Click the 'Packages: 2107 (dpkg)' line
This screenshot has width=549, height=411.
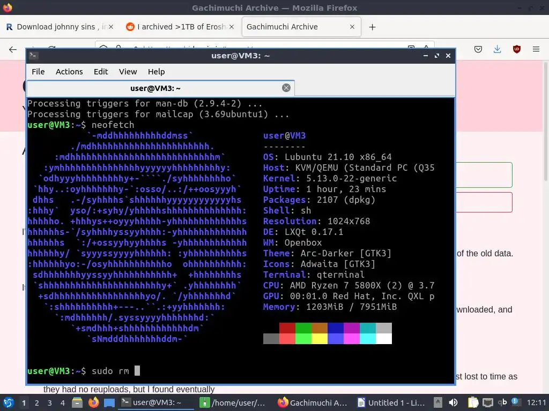click(320, 200)
